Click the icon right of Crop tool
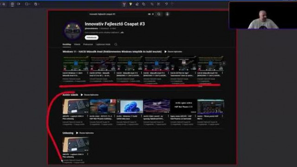The height and width of the screenshot is (167, 297). pyautogui.click(x=159, y=4)
